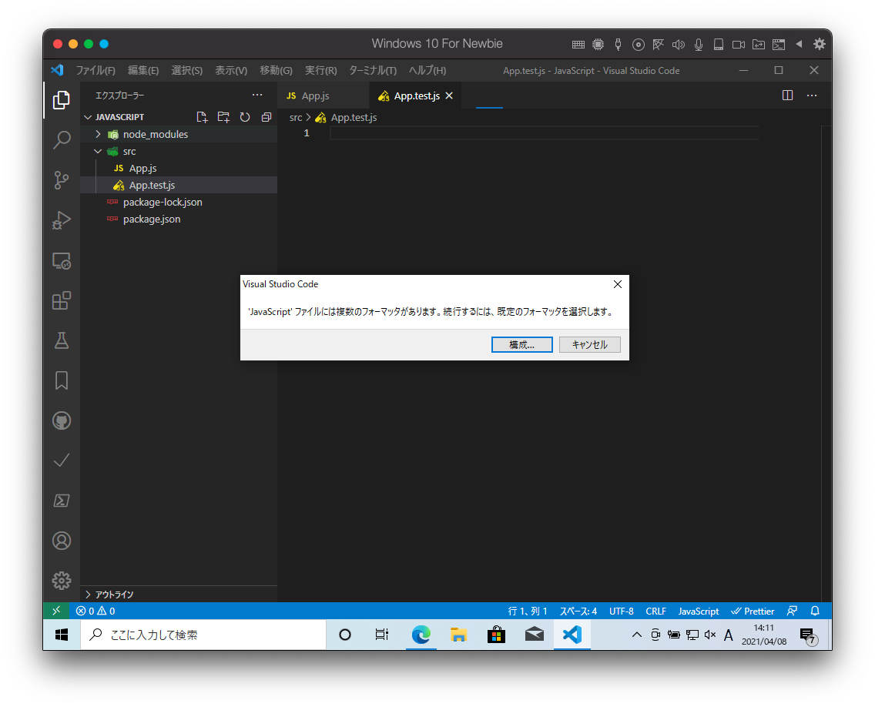The height and width of the screenshot is (707, 875).
Task: Change indentation via スペース: 4
Action: click(x=578, y=611)
